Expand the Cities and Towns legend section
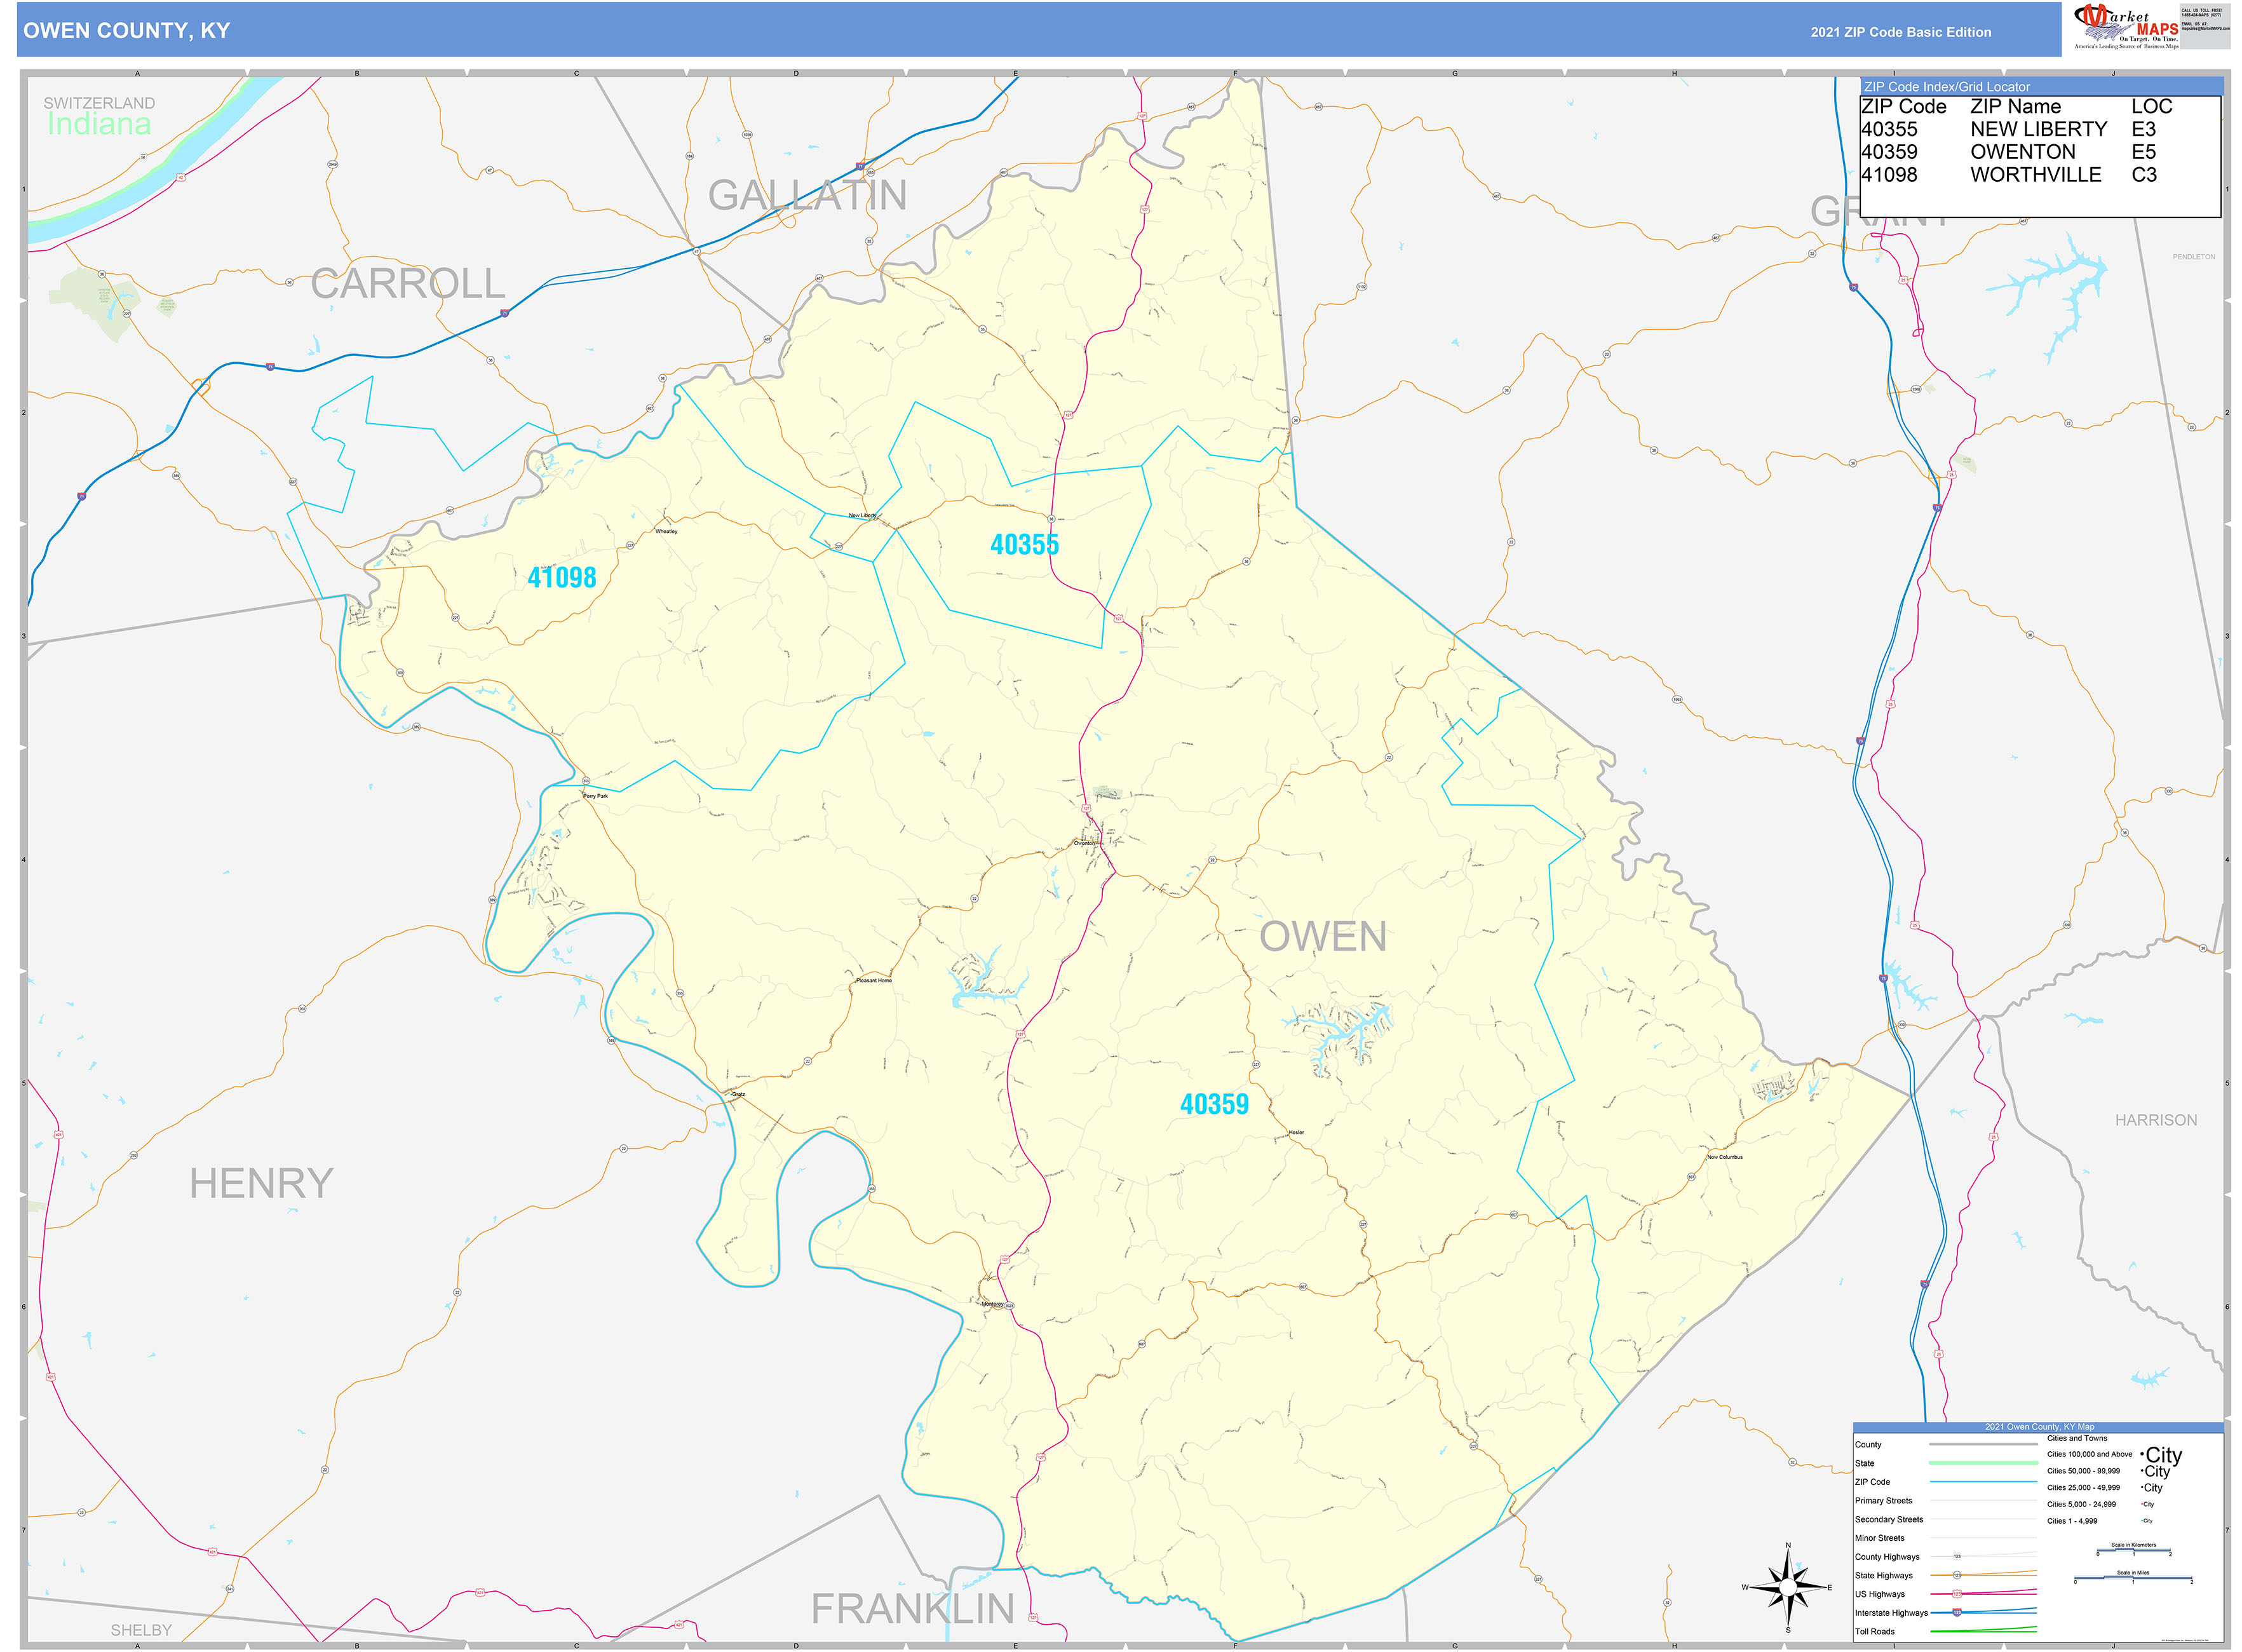The image size is (2242, 1652). 2077,1438
